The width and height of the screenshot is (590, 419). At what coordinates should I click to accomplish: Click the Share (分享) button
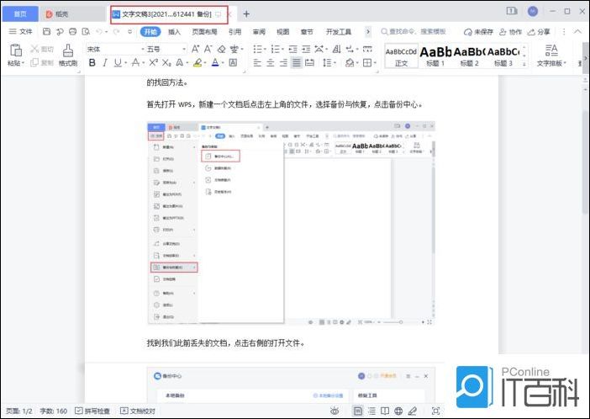pos(539,32)
